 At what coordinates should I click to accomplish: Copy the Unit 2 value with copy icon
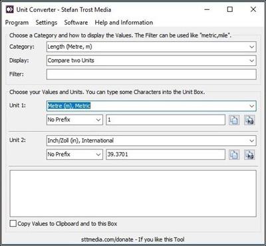234,155
